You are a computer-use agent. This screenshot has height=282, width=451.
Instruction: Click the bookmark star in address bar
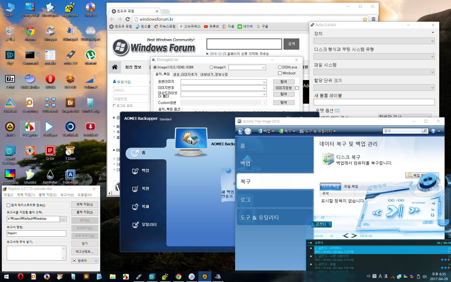pos(365,19)
